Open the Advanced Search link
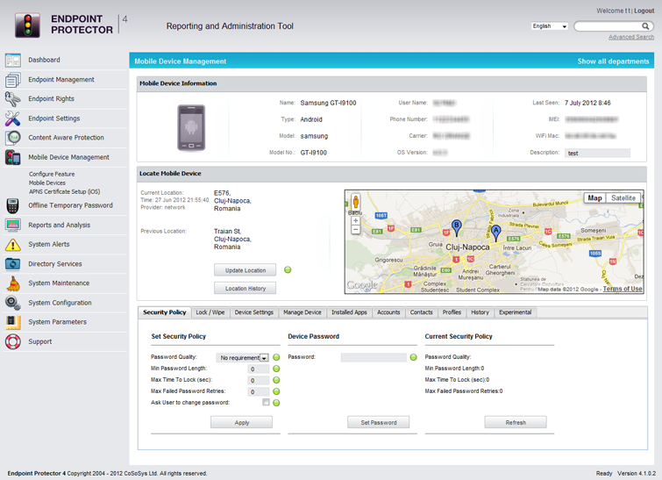 click(x=631, y=37)
